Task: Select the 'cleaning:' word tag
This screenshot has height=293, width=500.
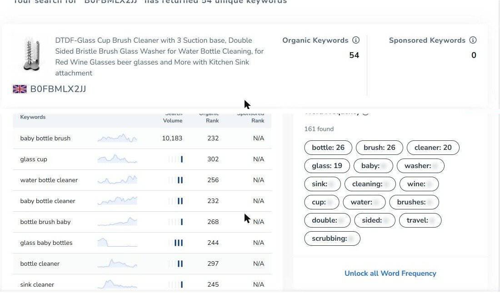Action: [370, 184]
